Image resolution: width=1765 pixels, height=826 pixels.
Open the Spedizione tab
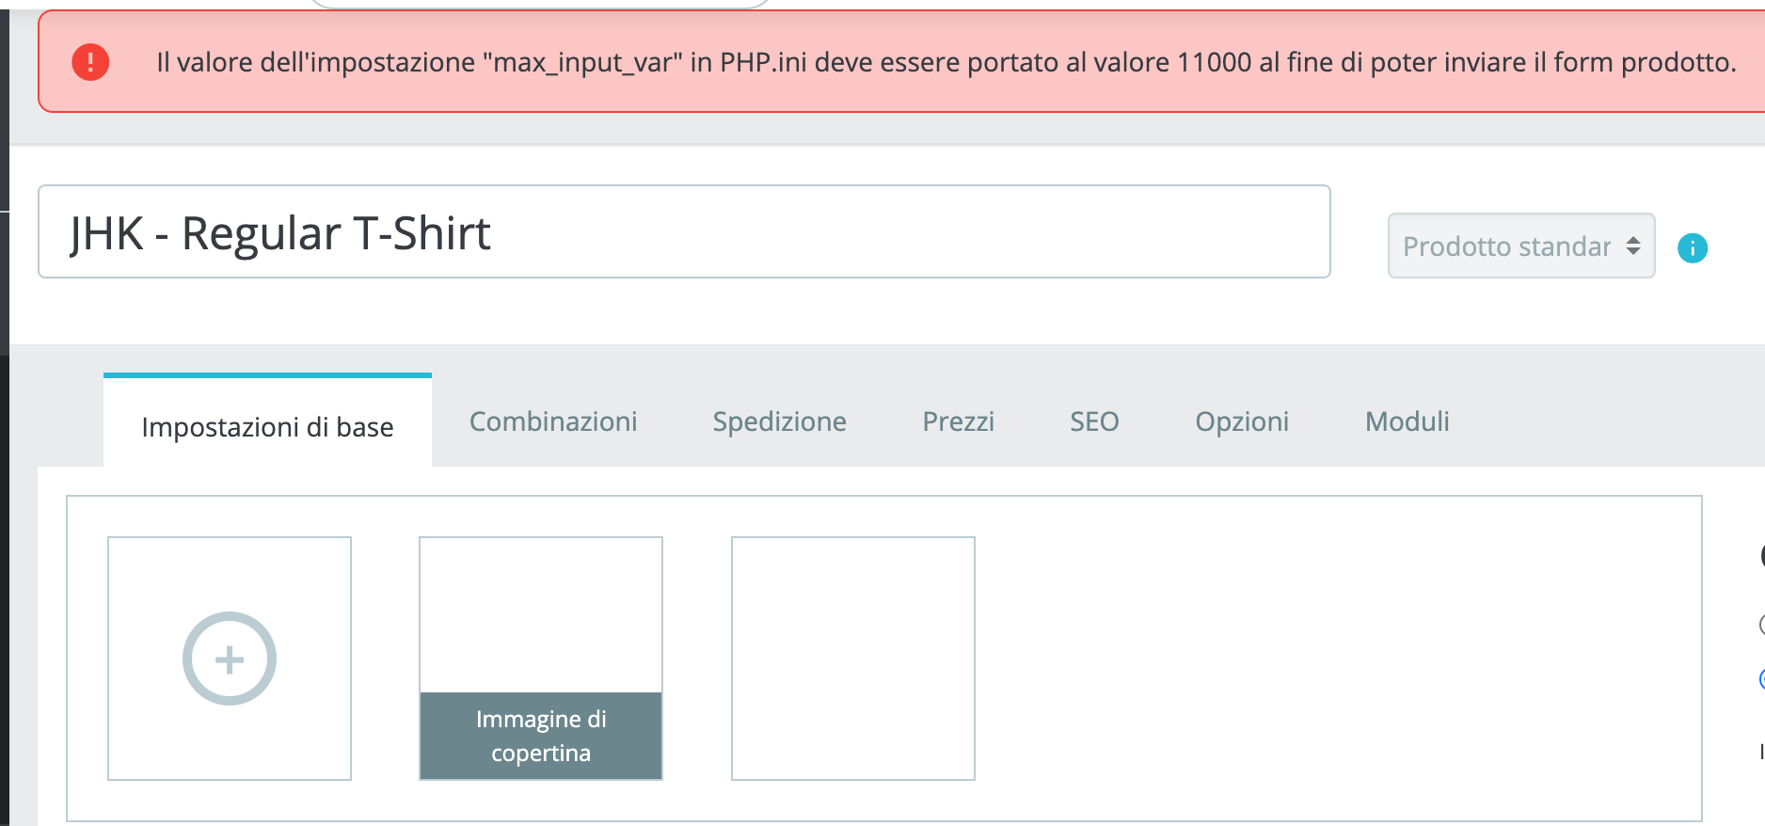point(779,421)
